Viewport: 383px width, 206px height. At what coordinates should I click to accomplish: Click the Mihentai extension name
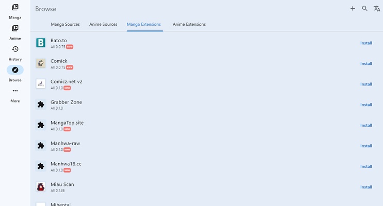(60, 204)
